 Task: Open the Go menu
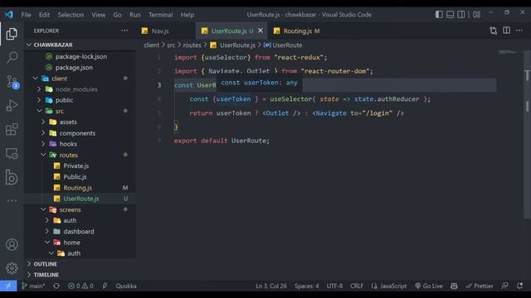pos(117,15)
